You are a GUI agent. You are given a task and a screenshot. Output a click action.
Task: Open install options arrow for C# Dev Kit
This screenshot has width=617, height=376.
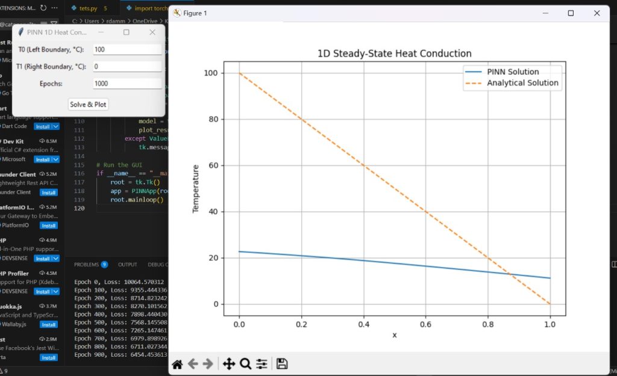[56, 159]
